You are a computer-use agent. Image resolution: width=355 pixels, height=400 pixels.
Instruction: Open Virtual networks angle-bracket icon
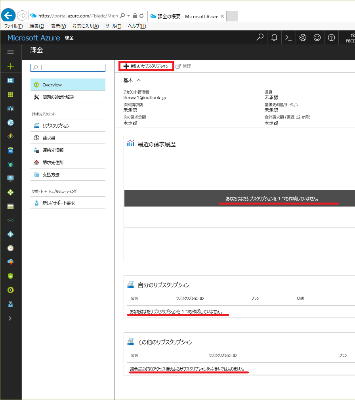click(10, 220)
